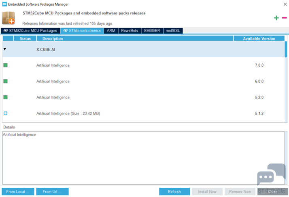Click the From Local ... button
The height and width of the screenshot is (197, 289).
(x=18, y=191)
